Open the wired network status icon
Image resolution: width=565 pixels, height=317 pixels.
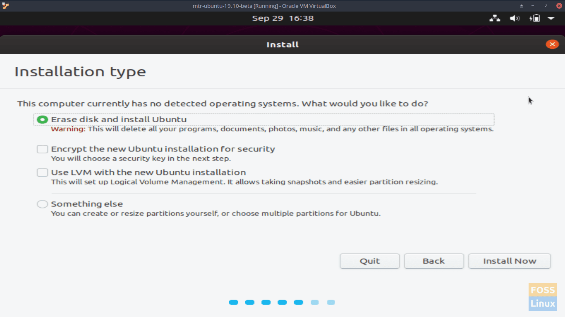tap(495, 19)
